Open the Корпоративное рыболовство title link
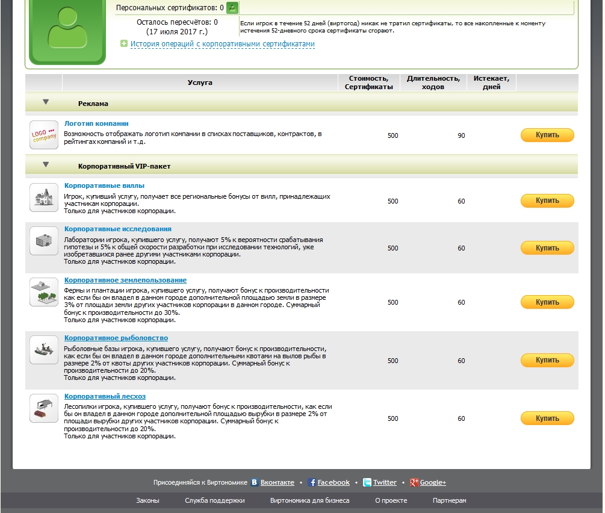Screen dimensions: 605x513 (x=116, y=338)
